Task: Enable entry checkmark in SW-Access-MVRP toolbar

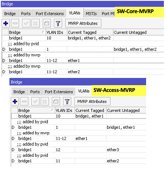Action: 35,101
